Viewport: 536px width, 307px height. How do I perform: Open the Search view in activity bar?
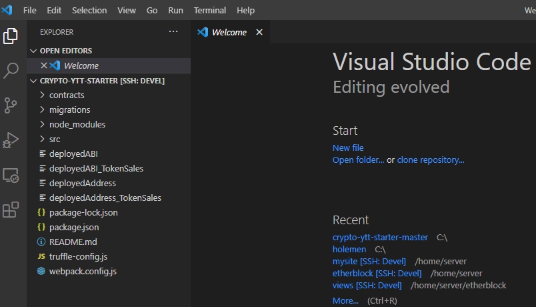coord(11,71)
